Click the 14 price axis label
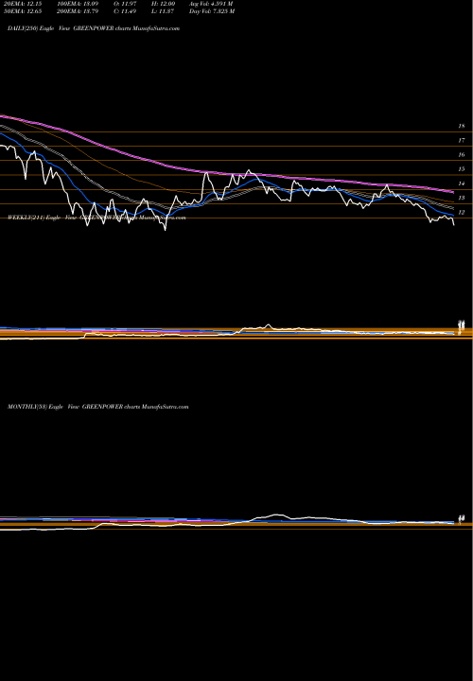Image resolution: width=473 pixels, height=681 pixels. click(462, 183)
